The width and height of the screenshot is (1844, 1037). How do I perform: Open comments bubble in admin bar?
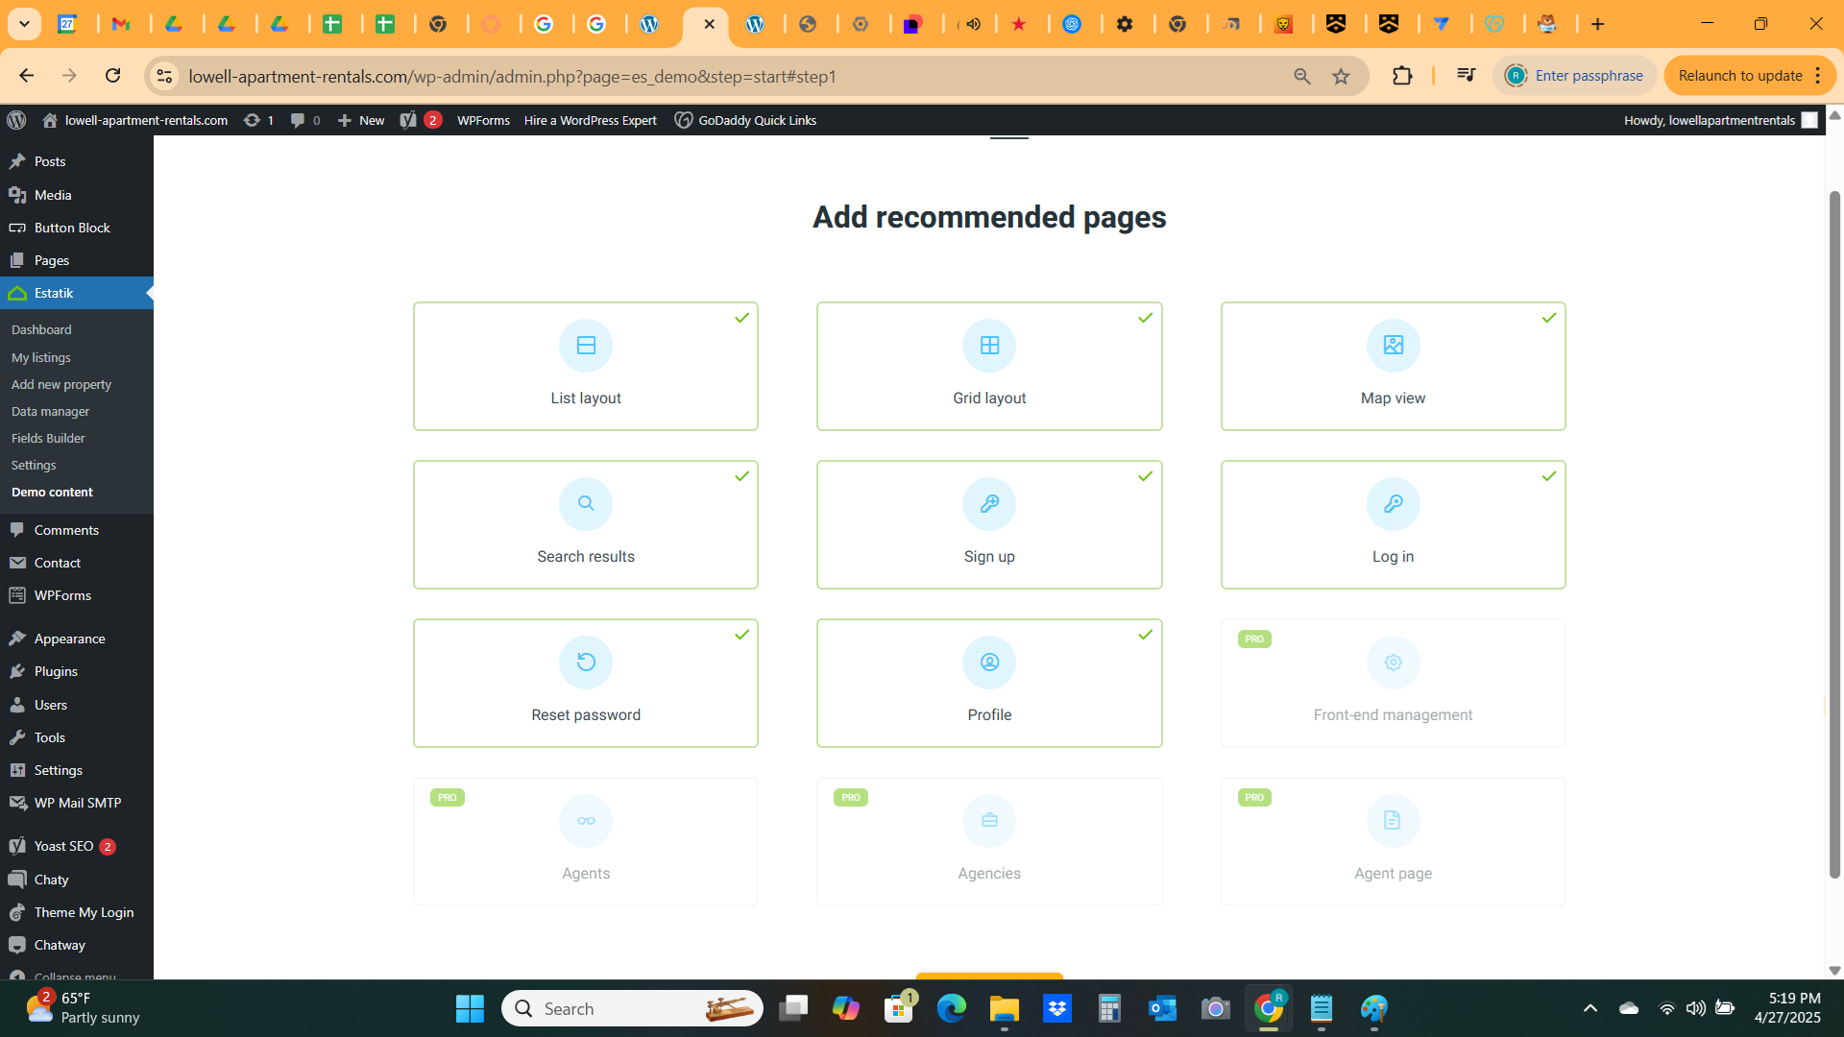(305, 120)
